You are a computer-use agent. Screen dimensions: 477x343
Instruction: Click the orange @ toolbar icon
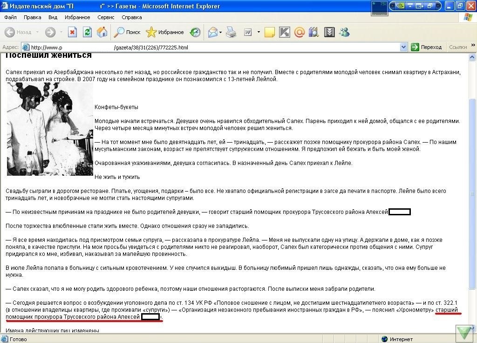coord(300,32)
